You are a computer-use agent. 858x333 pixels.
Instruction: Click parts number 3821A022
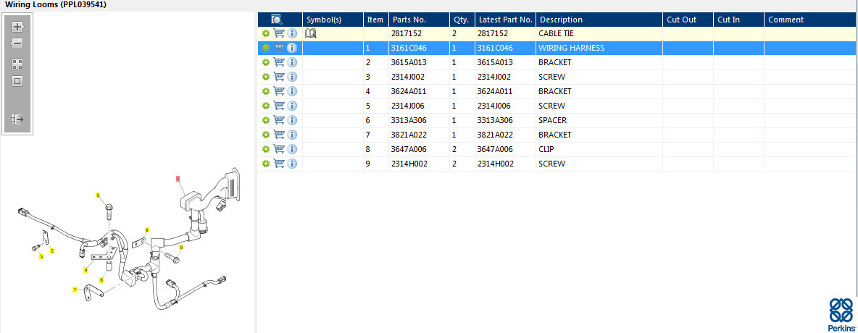click(x=409, y=135)
